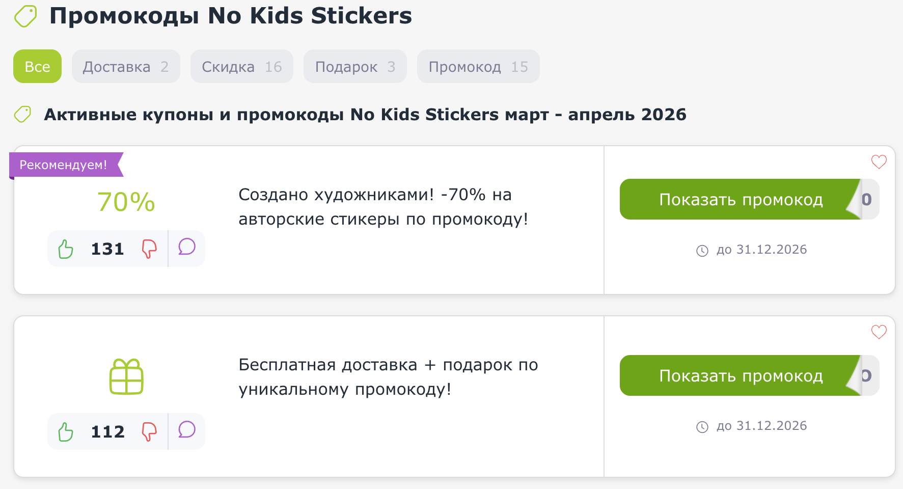Show the Подарок category offers
Screen dimensions: 903x489
tap(355, 67)
